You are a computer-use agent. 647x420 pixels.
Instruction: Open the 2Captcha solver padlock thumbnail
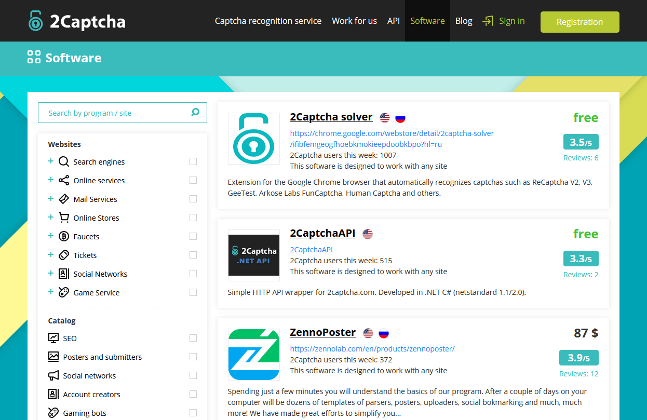(254, 139)
